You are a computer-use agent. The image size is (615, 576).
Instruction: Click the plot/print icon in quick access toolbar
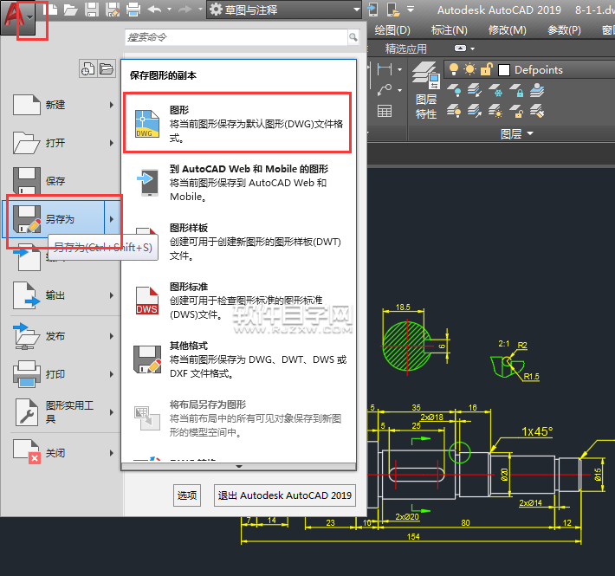pyautogui.click(x=133, y=10)
